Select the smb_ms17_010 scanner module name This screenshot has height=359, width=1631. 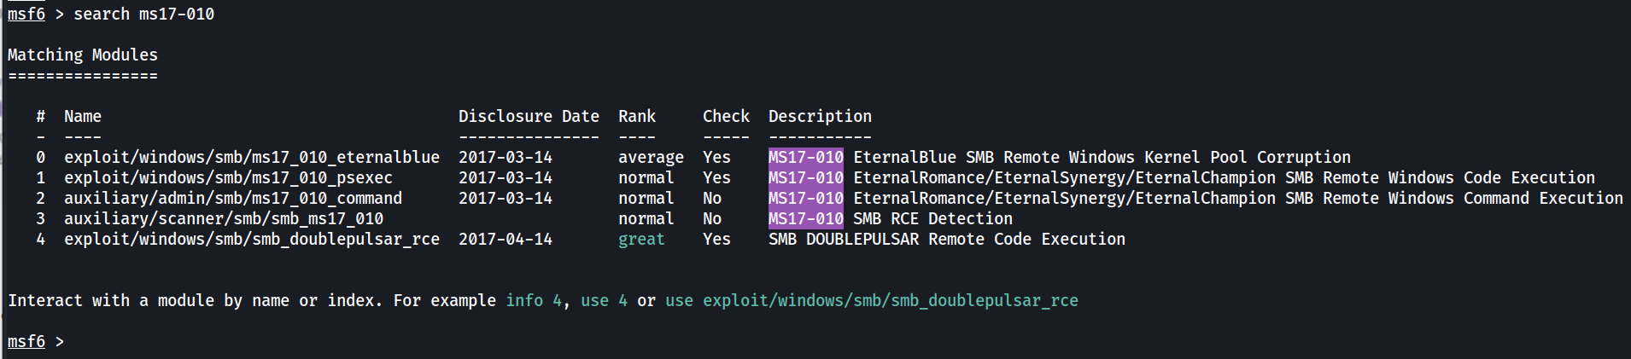click(224, 219)
